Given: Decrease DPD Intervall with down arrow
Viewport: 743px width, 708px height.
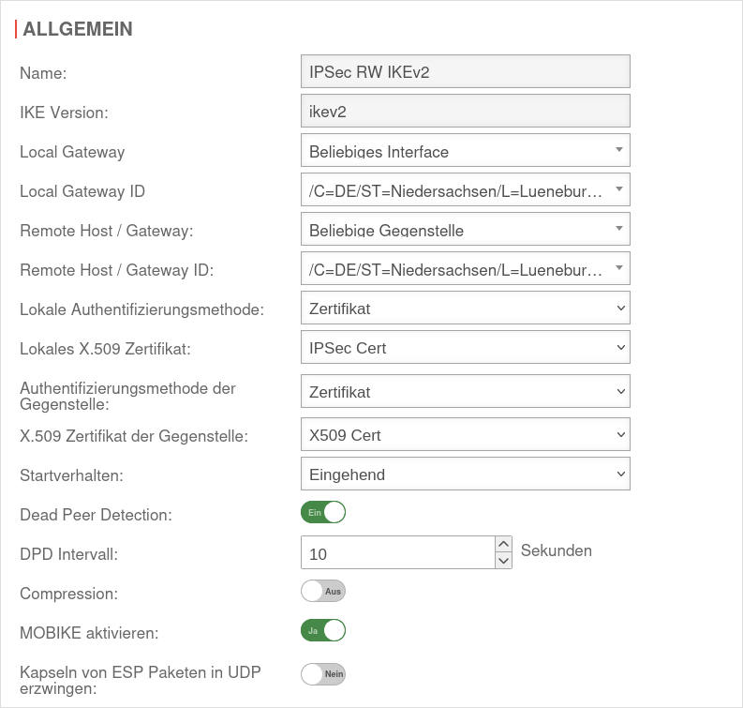Looking at the screenshot, I should point(504,561).
